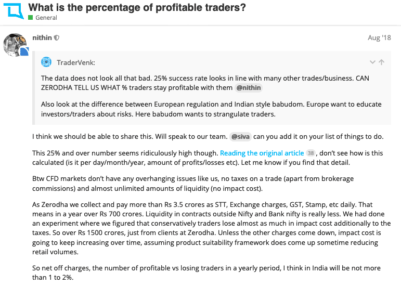Click TraderVenk name in quote header
Screen dimensions: 401x286
(76, 62)
